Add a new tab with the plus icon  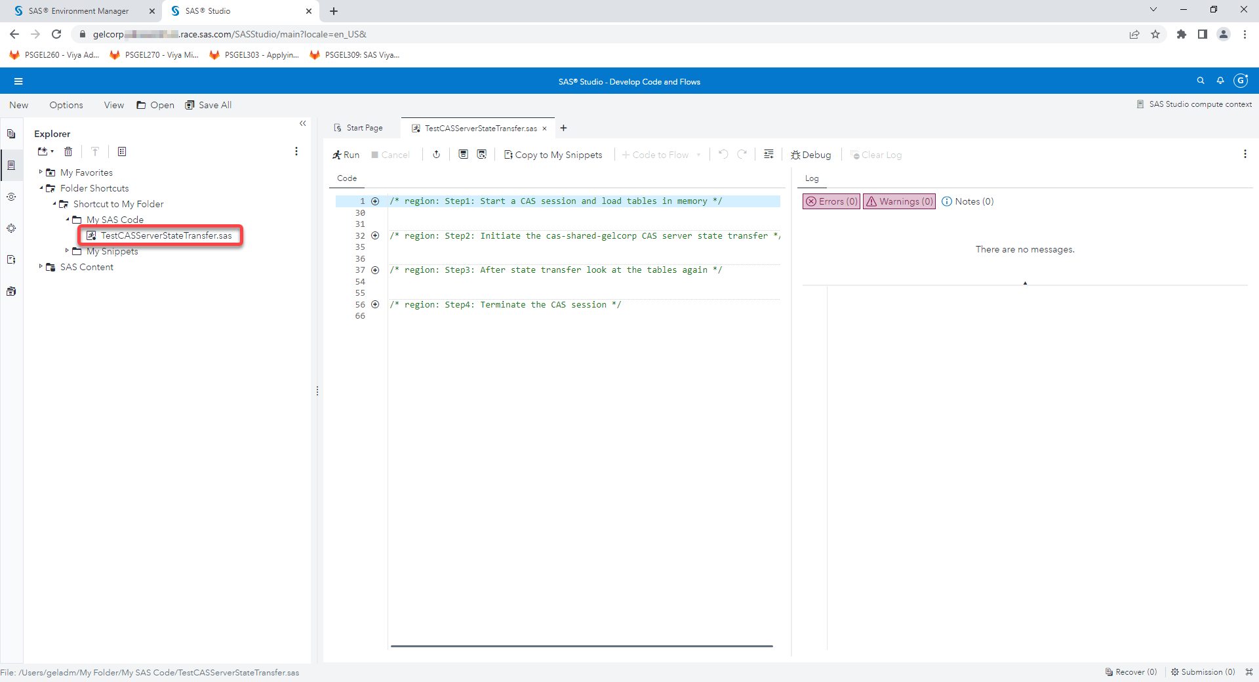[x=563, y=128]
